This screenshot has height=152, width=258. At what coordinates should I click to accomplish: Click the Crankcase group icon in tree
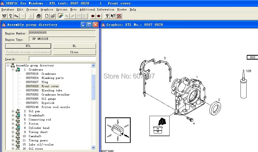(18, 69)
